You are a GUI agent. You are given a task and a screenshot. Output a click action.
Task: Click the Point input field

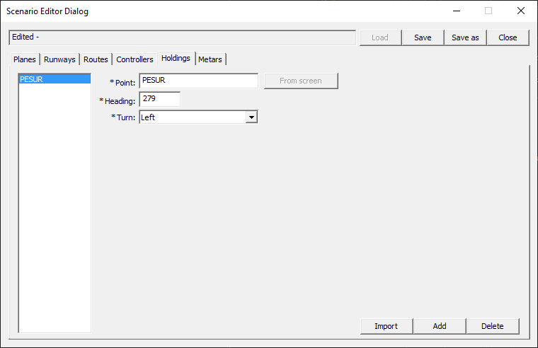(198, 81)
